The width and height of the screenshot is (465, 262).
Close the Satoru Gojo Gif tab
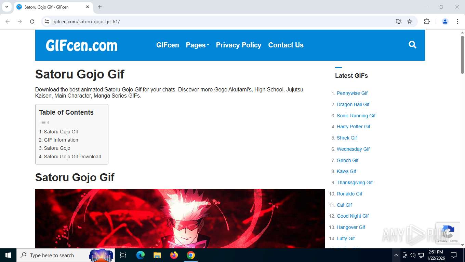(88, 7)
